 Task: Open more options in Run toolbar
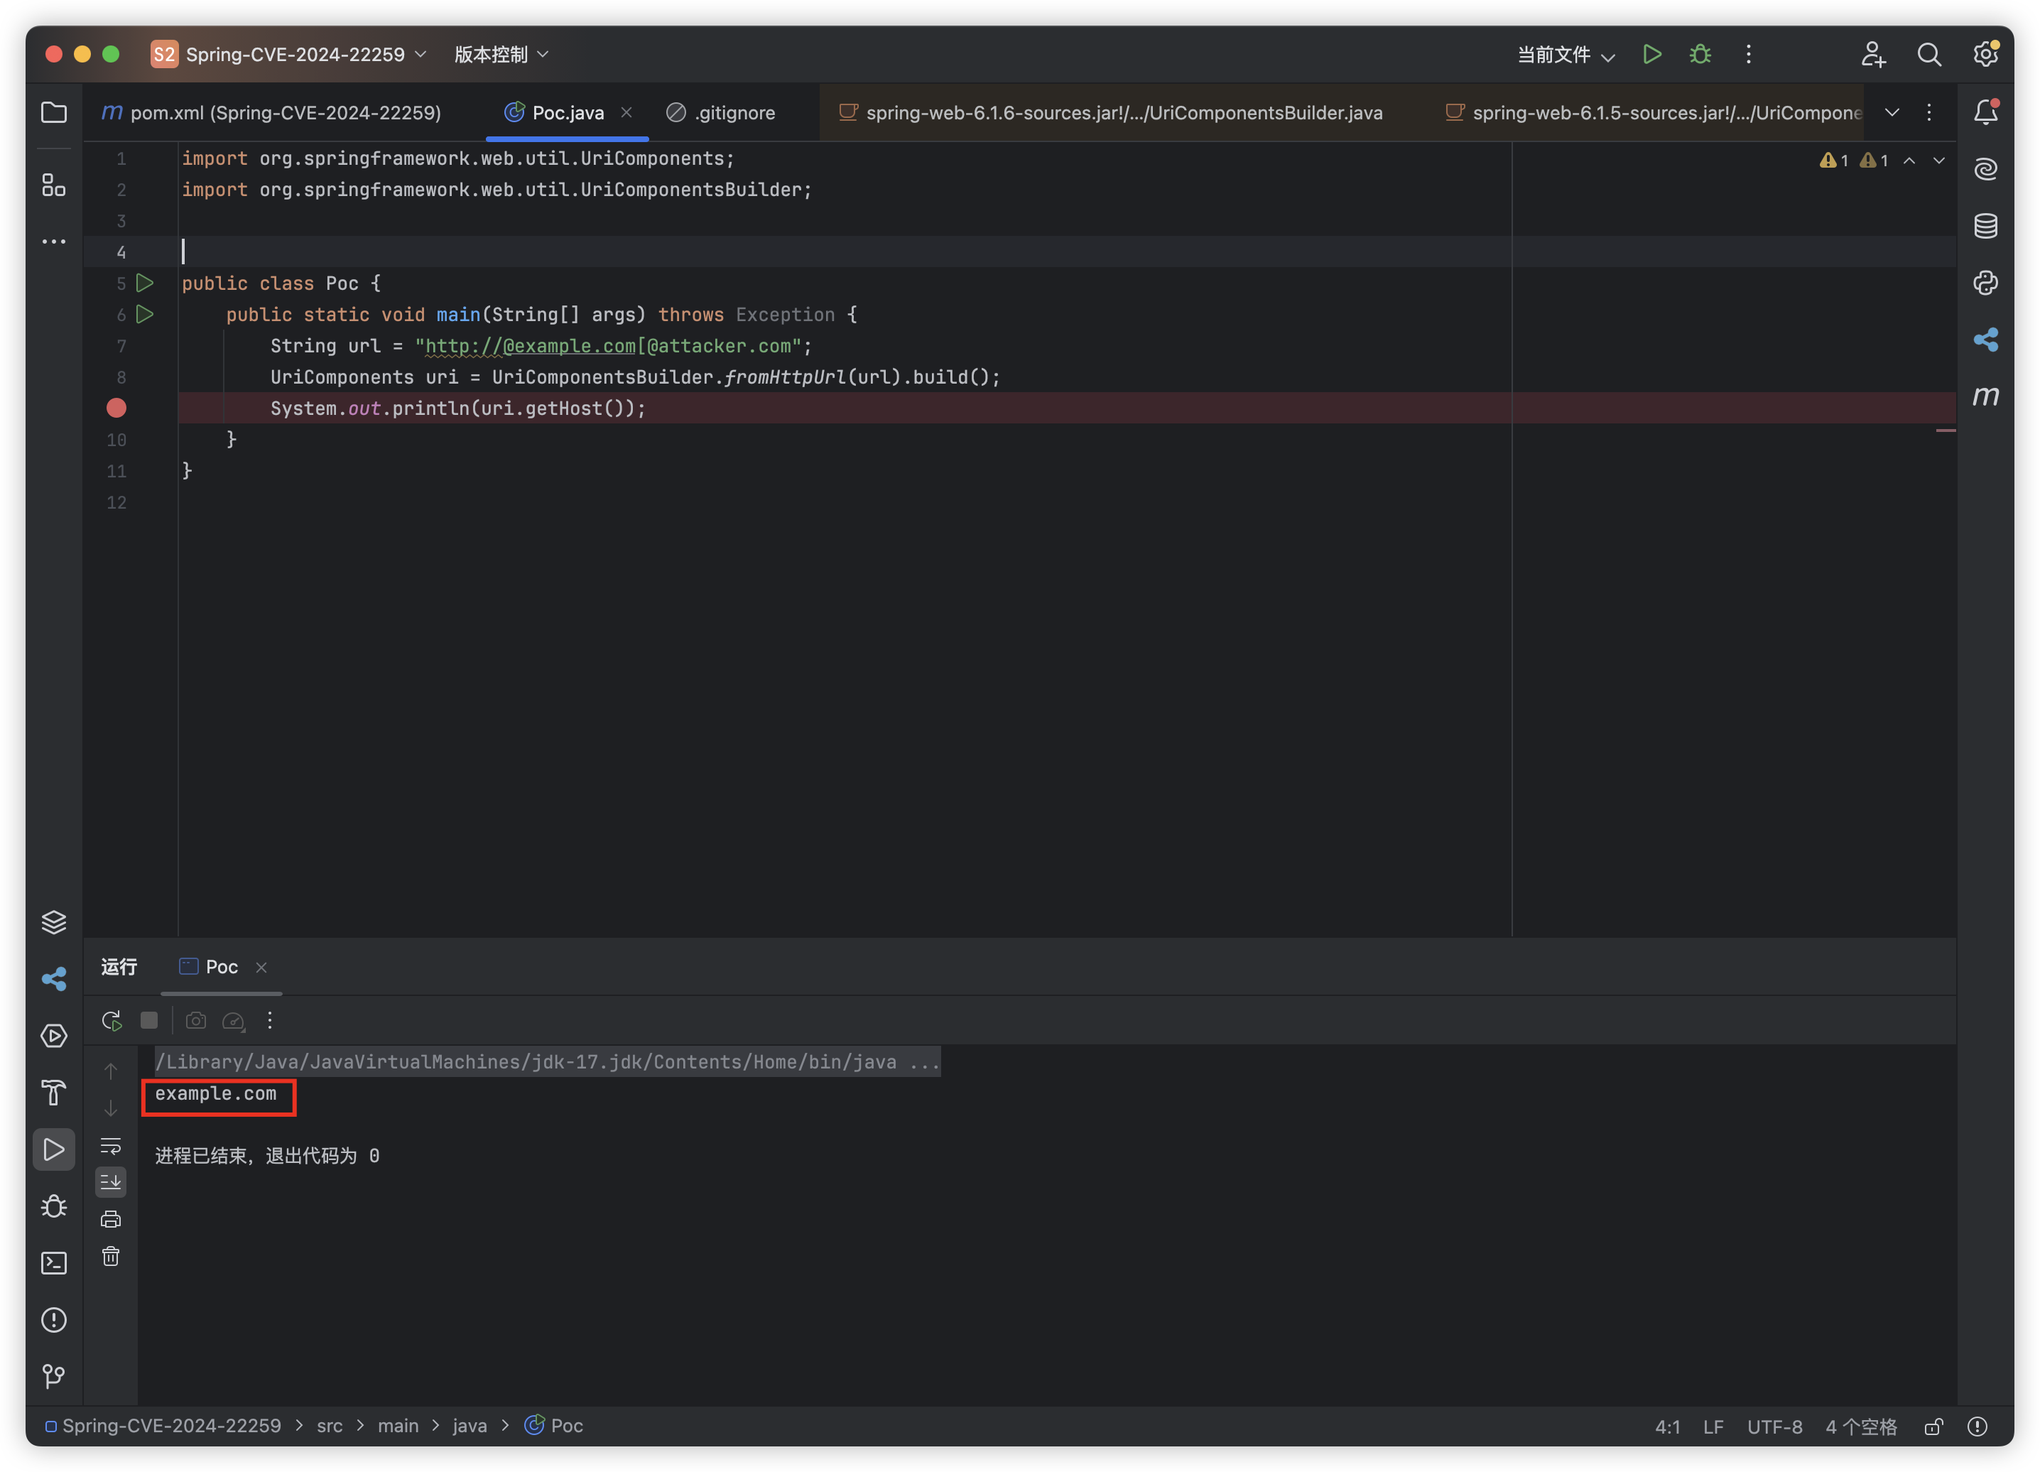coord(270,1020)
